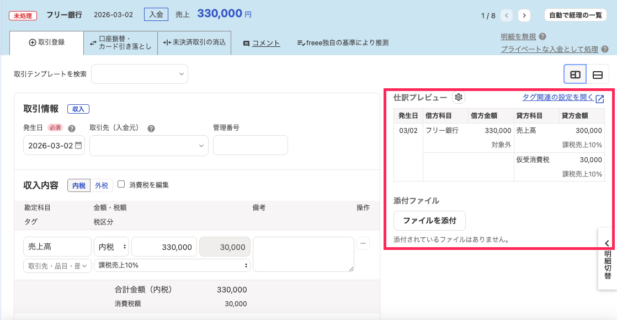The image size is (617, 320).
Task: Click external link icon by タグ関連の設定を開く
Action: 600,98
